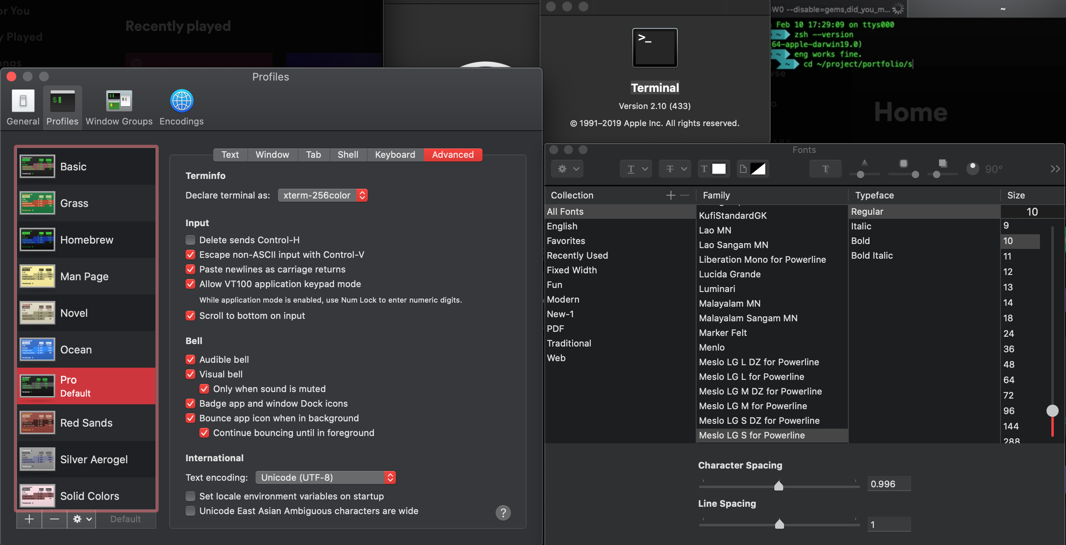The width and height of the screenshot is (1066, 545).
Task: Open Window Groups preferences icon
Action: pos(119,101)
